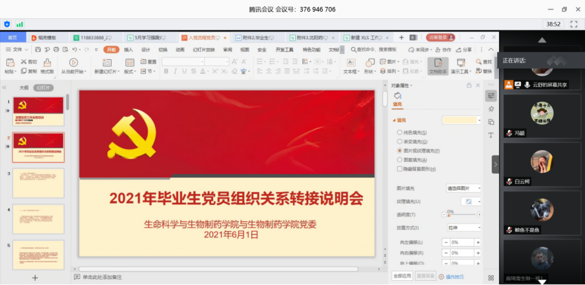Click the Paste (粘贴) clipboard icon
The image size is (585, 285).
tap(10, 63)
